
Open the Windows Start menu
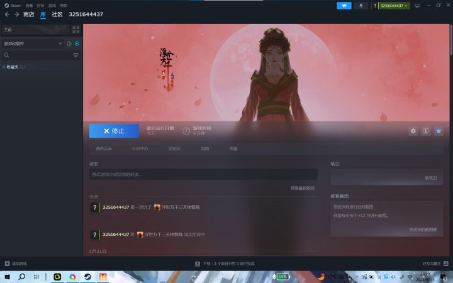click(x=8, y=277)
